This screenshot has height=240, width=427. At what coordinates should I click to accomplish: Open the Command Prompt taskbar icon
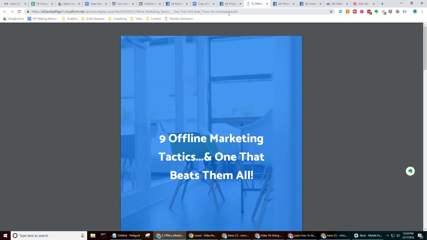pyautogui.click(x=103, y=236)
